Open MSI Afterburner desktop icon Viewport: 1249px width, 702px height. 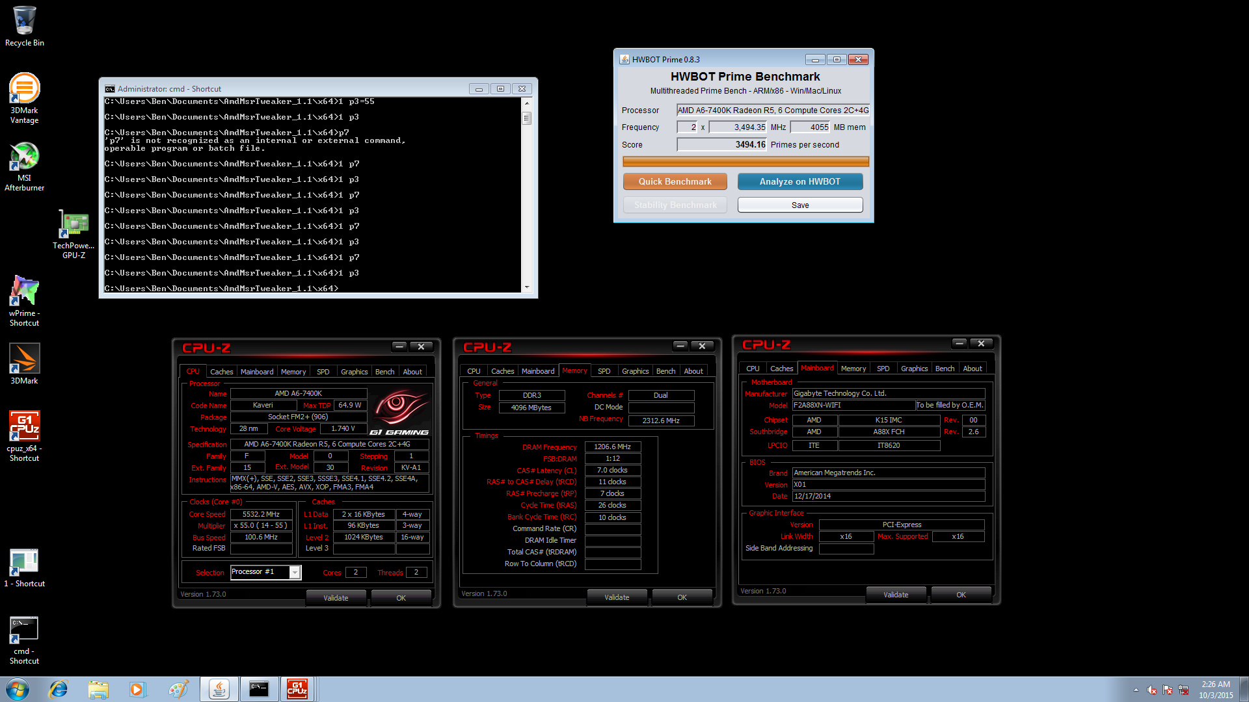coord(24,166)
